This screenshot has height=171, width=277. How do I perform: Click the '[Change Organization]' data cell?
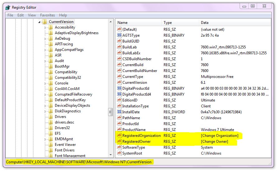(x=220, y=136)
